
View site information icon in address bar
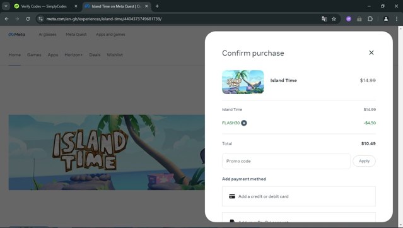(x=40, y=19)
